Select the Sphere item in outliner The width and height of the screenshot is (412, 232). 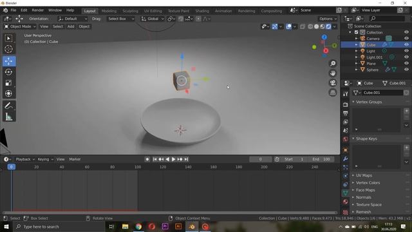coord(372,70)
